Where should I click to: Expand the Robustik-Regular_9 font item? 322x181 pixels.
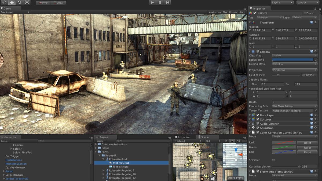tap(104, 171)
